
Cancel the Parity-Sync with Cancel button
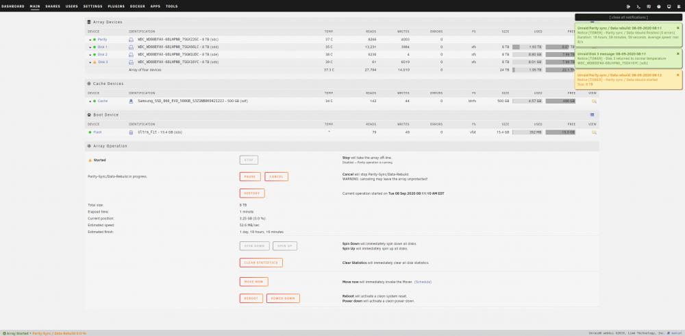coord(276,177)
